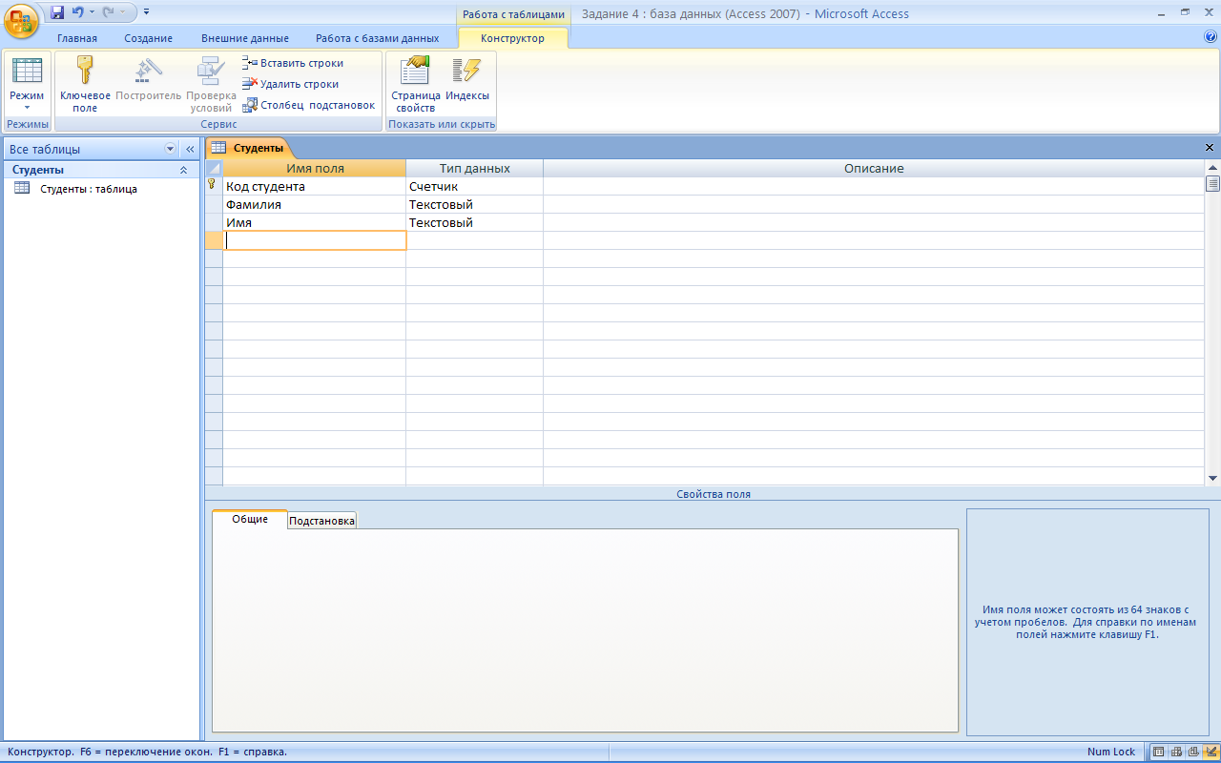Open the Подстановка field properties tab
The height and width of the screenshot is (763, 1221).
pyautogui.click(x=322, y=521)
